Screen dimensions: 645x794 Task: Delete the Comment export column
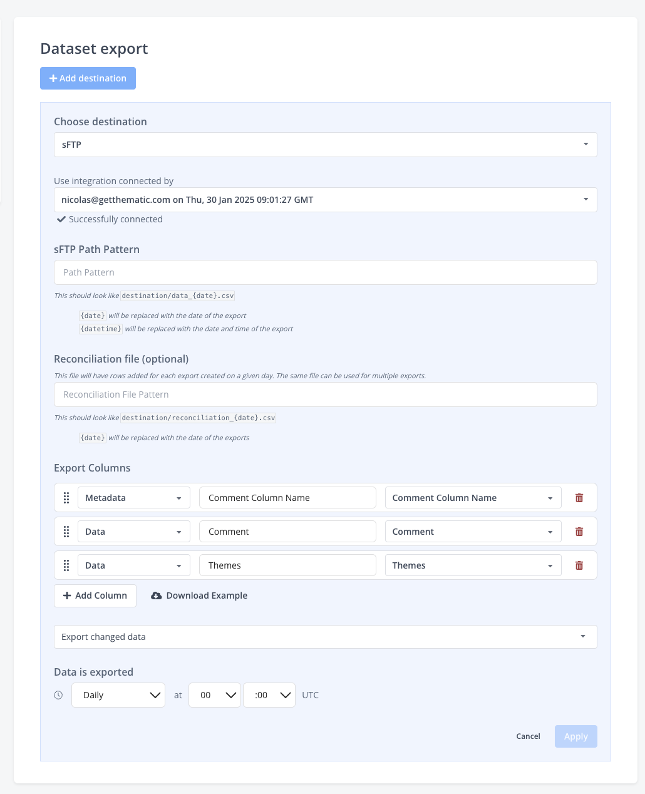pyautogui.click(x=579, y=532)
